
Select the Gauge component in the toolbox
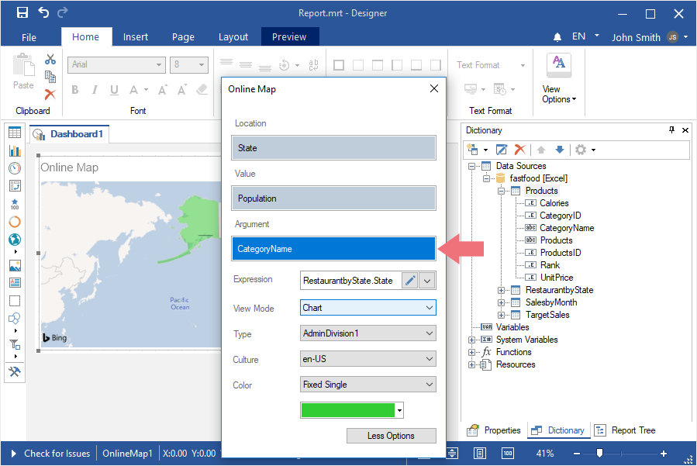(x=15, y=168)
